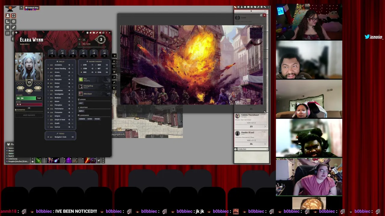
Task: Toggle Stealth skill proficiency circle
Action: [x=48, y=123]
